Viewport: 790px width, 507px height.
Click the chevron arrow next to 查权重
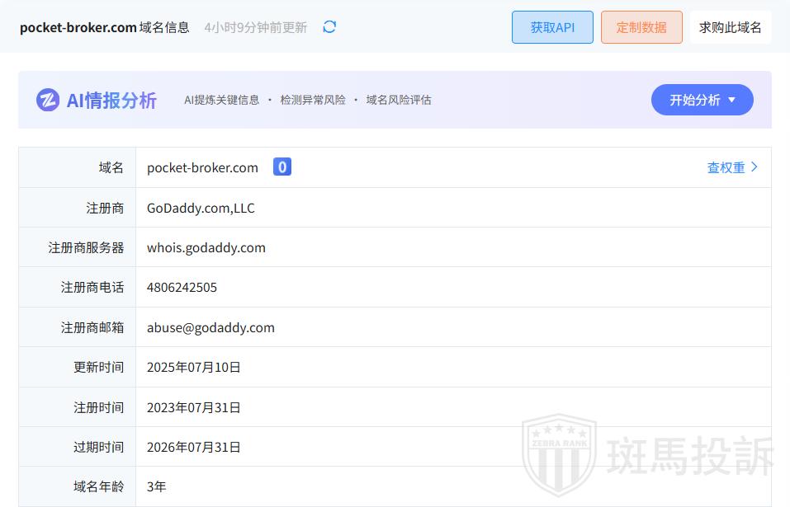pos(755,167)
